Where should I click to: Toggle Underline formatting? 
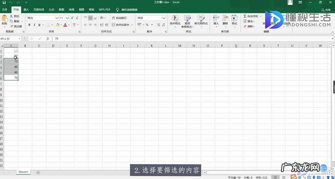[39, 25]
